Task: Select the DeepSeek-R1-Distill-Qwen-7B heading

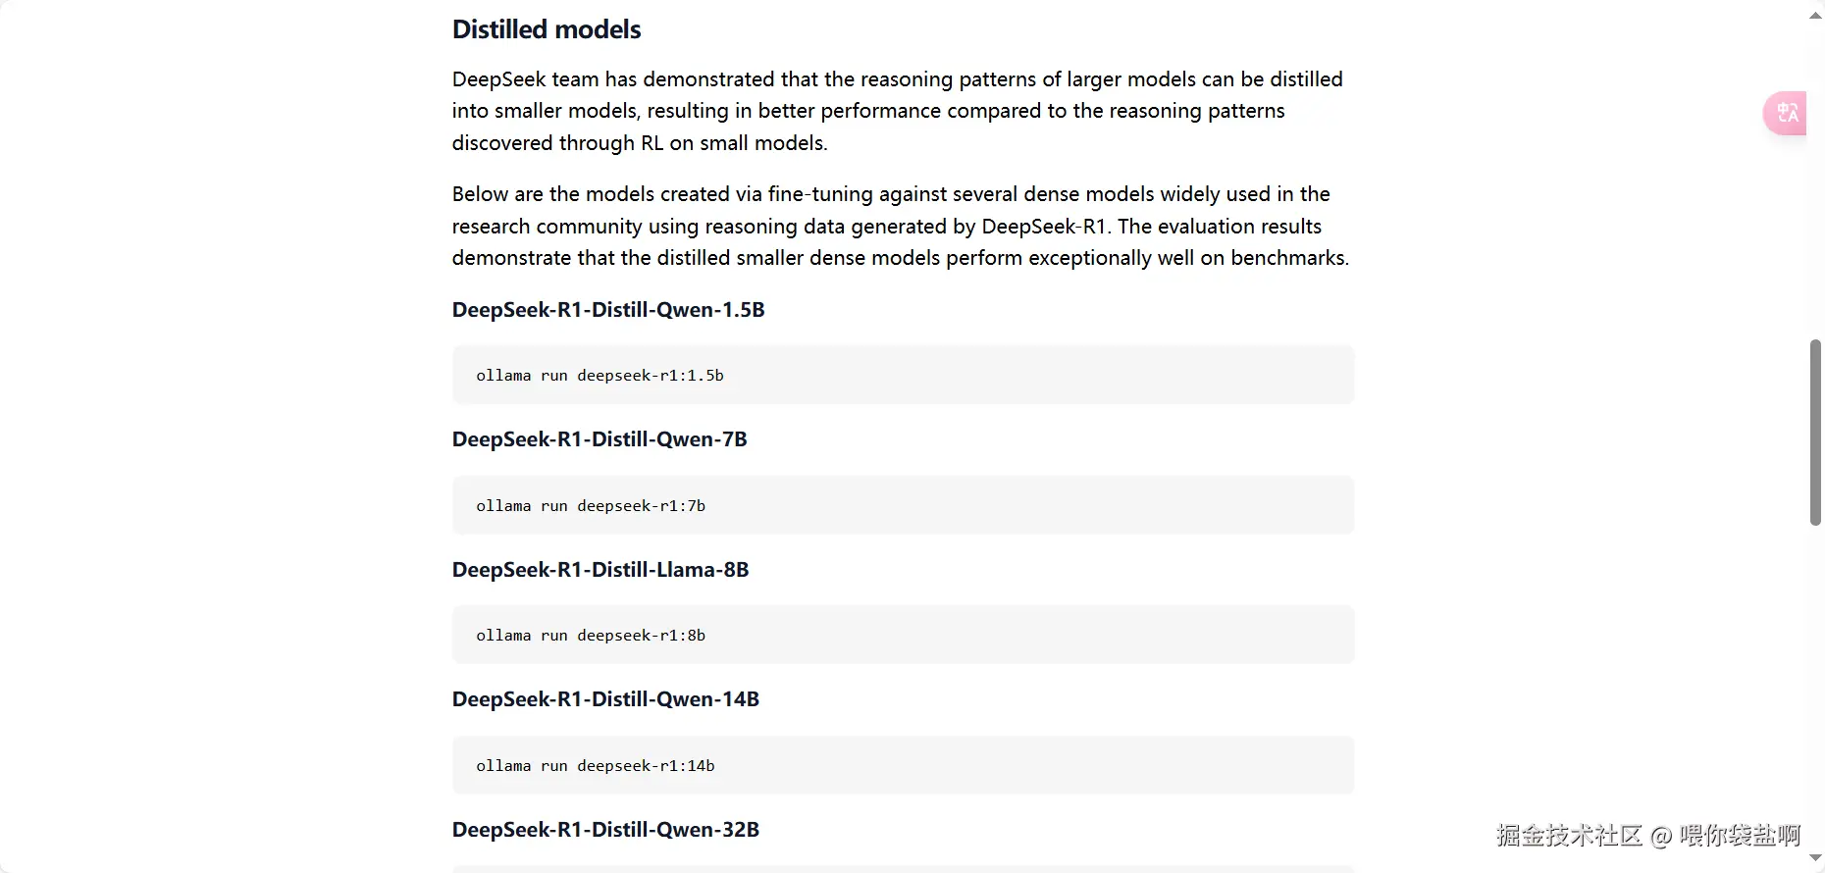Action: (x=600, y=439)
